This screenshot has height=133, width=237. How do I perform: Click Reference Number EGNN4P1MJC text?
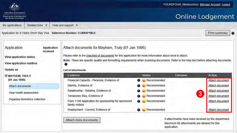click(x=74, y=33)
